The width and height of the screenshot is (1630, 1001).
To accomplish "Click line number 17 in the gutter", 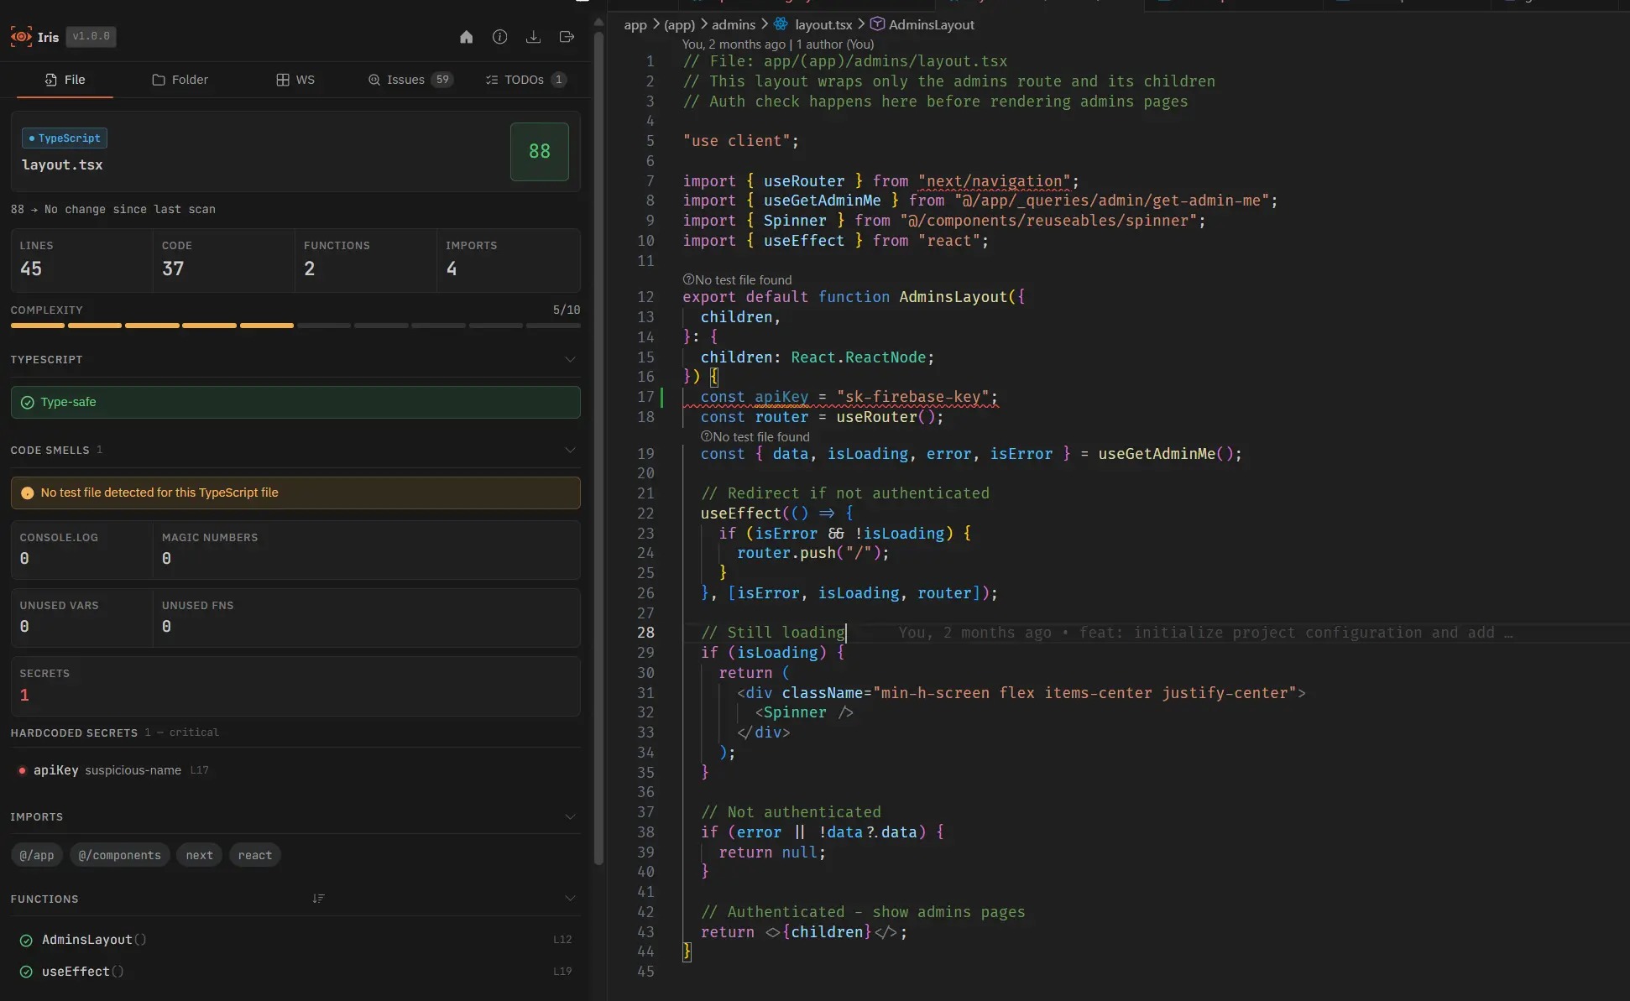I will coord(645,397).
